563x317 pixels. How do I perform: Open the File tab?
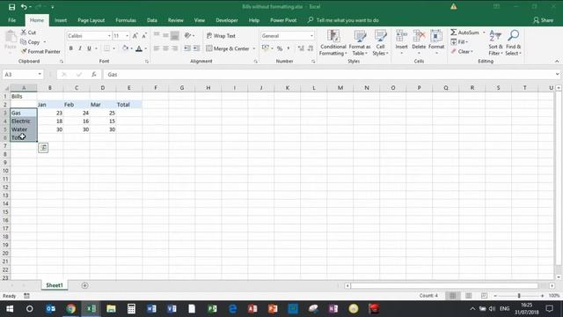coord(11,20)
